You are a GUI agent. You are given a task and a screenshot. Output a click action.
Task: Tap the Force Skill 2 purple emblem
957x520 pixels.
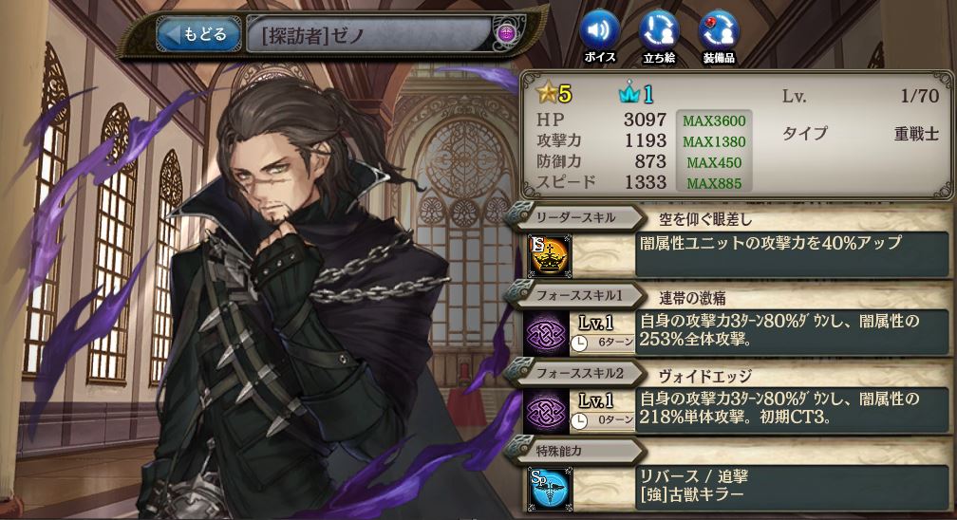point(546,412)
